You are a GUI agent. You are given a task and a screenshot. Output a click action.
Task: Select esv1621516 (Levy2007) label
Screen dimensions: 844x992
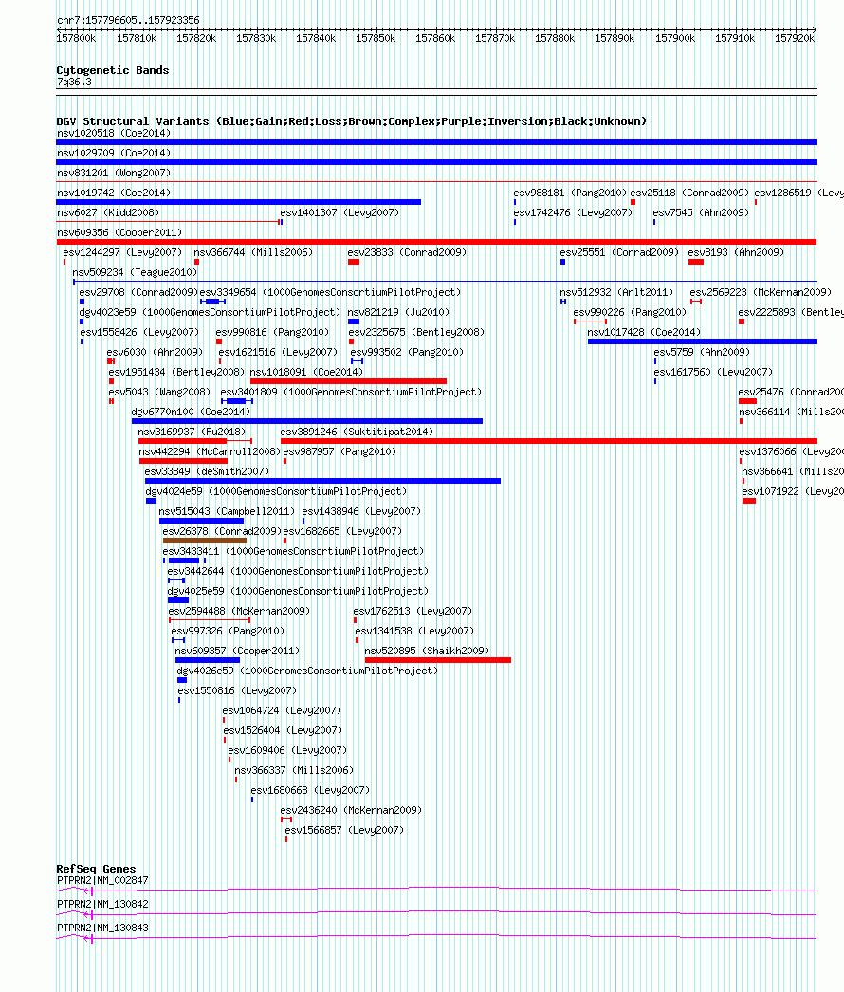(x=278, y=352)
